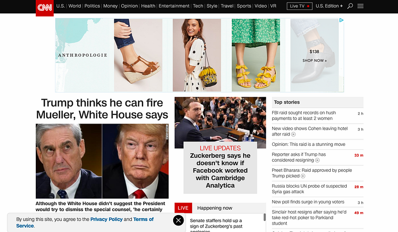Open the Politics section
The width and height of the screenshot is (398, 232).
pos(92,6)
